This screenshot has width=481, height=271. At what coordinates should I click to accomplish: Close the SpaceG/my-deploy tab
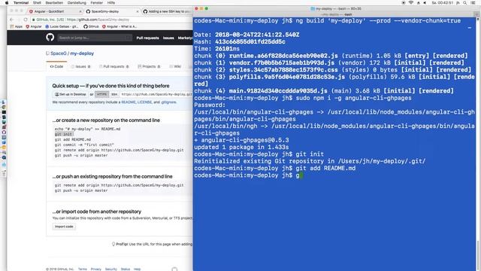(x=137, y=11)
